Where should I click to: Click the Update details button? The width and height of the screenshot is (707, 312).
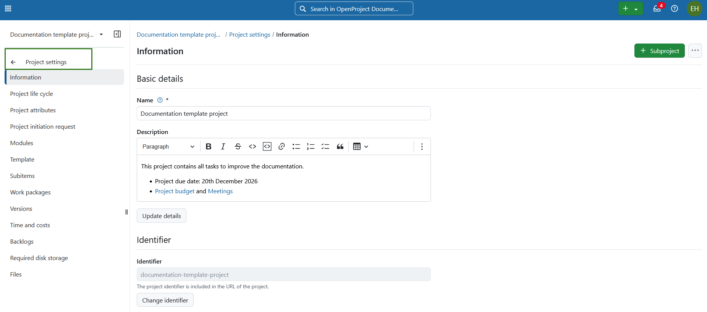[x=162, y=216]
